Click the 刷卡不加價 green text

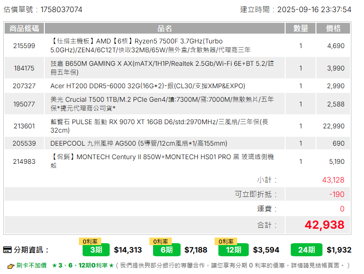(x=31, y=266)
